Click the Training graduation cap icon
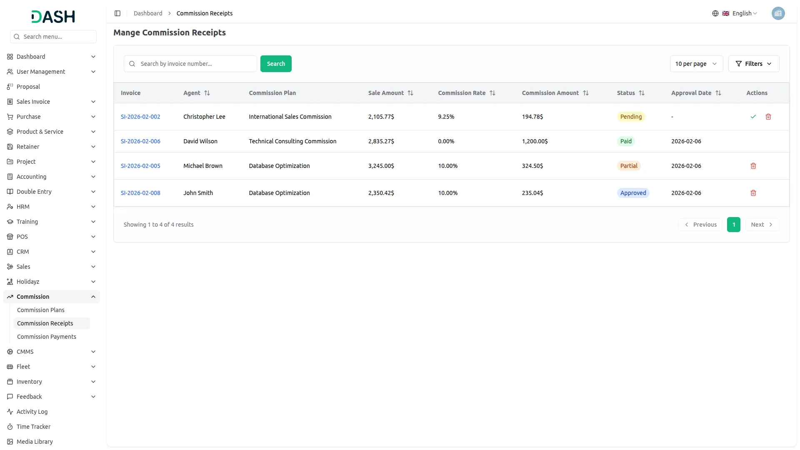This screenshot has height=450, width=800. tap(10, 222)
